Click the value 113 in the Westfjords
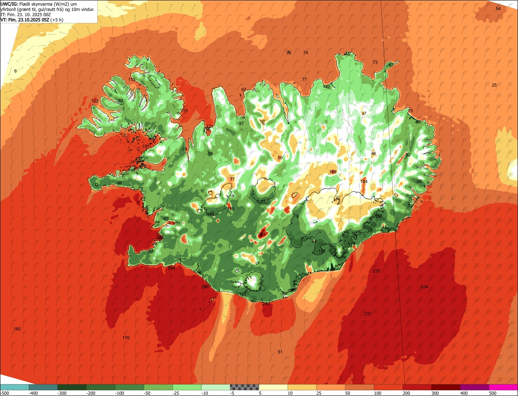This screenshot has width=518, height=396. [x=132, y=79]
